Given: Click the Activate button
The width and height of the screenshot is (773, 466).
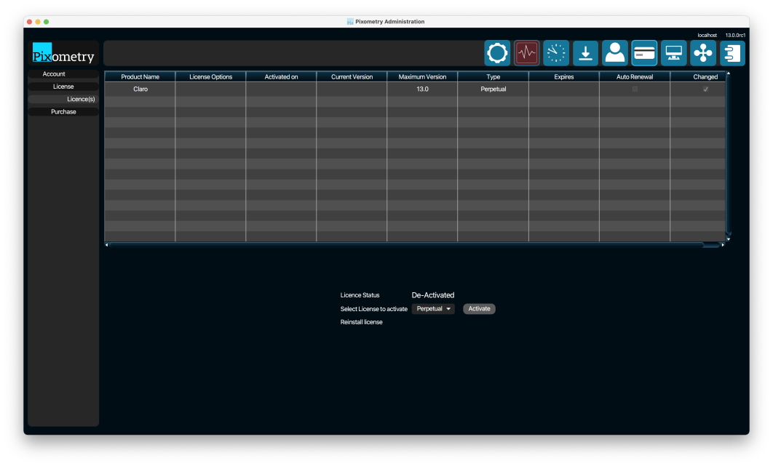Looking at the screenshot, I should pyautogui.click(x=479, y=309).
